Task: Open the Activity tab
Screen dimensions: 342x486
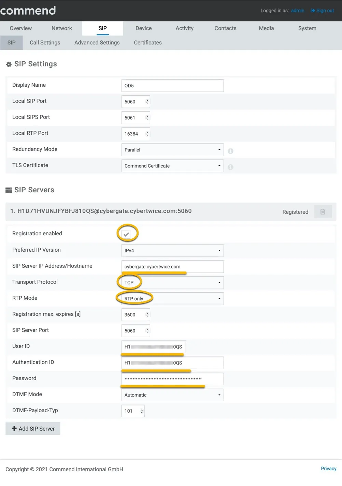Action: click(x=185, y=28)
